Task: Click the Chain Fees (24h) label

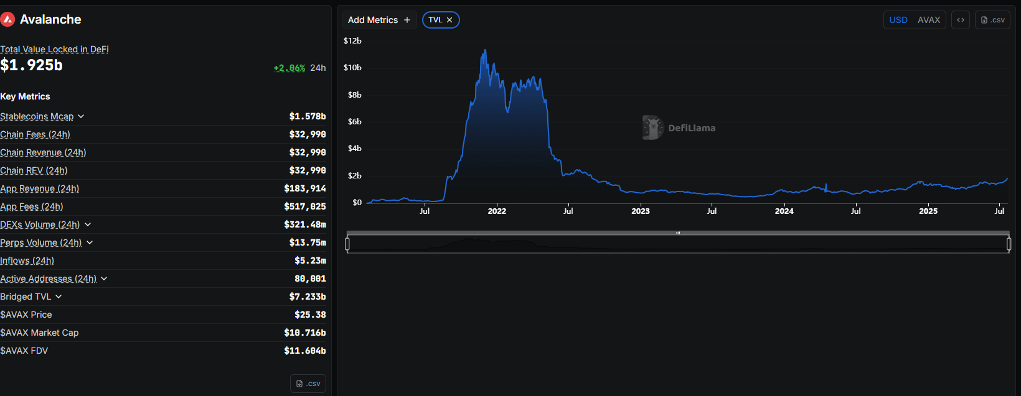Action: point(35,134)
